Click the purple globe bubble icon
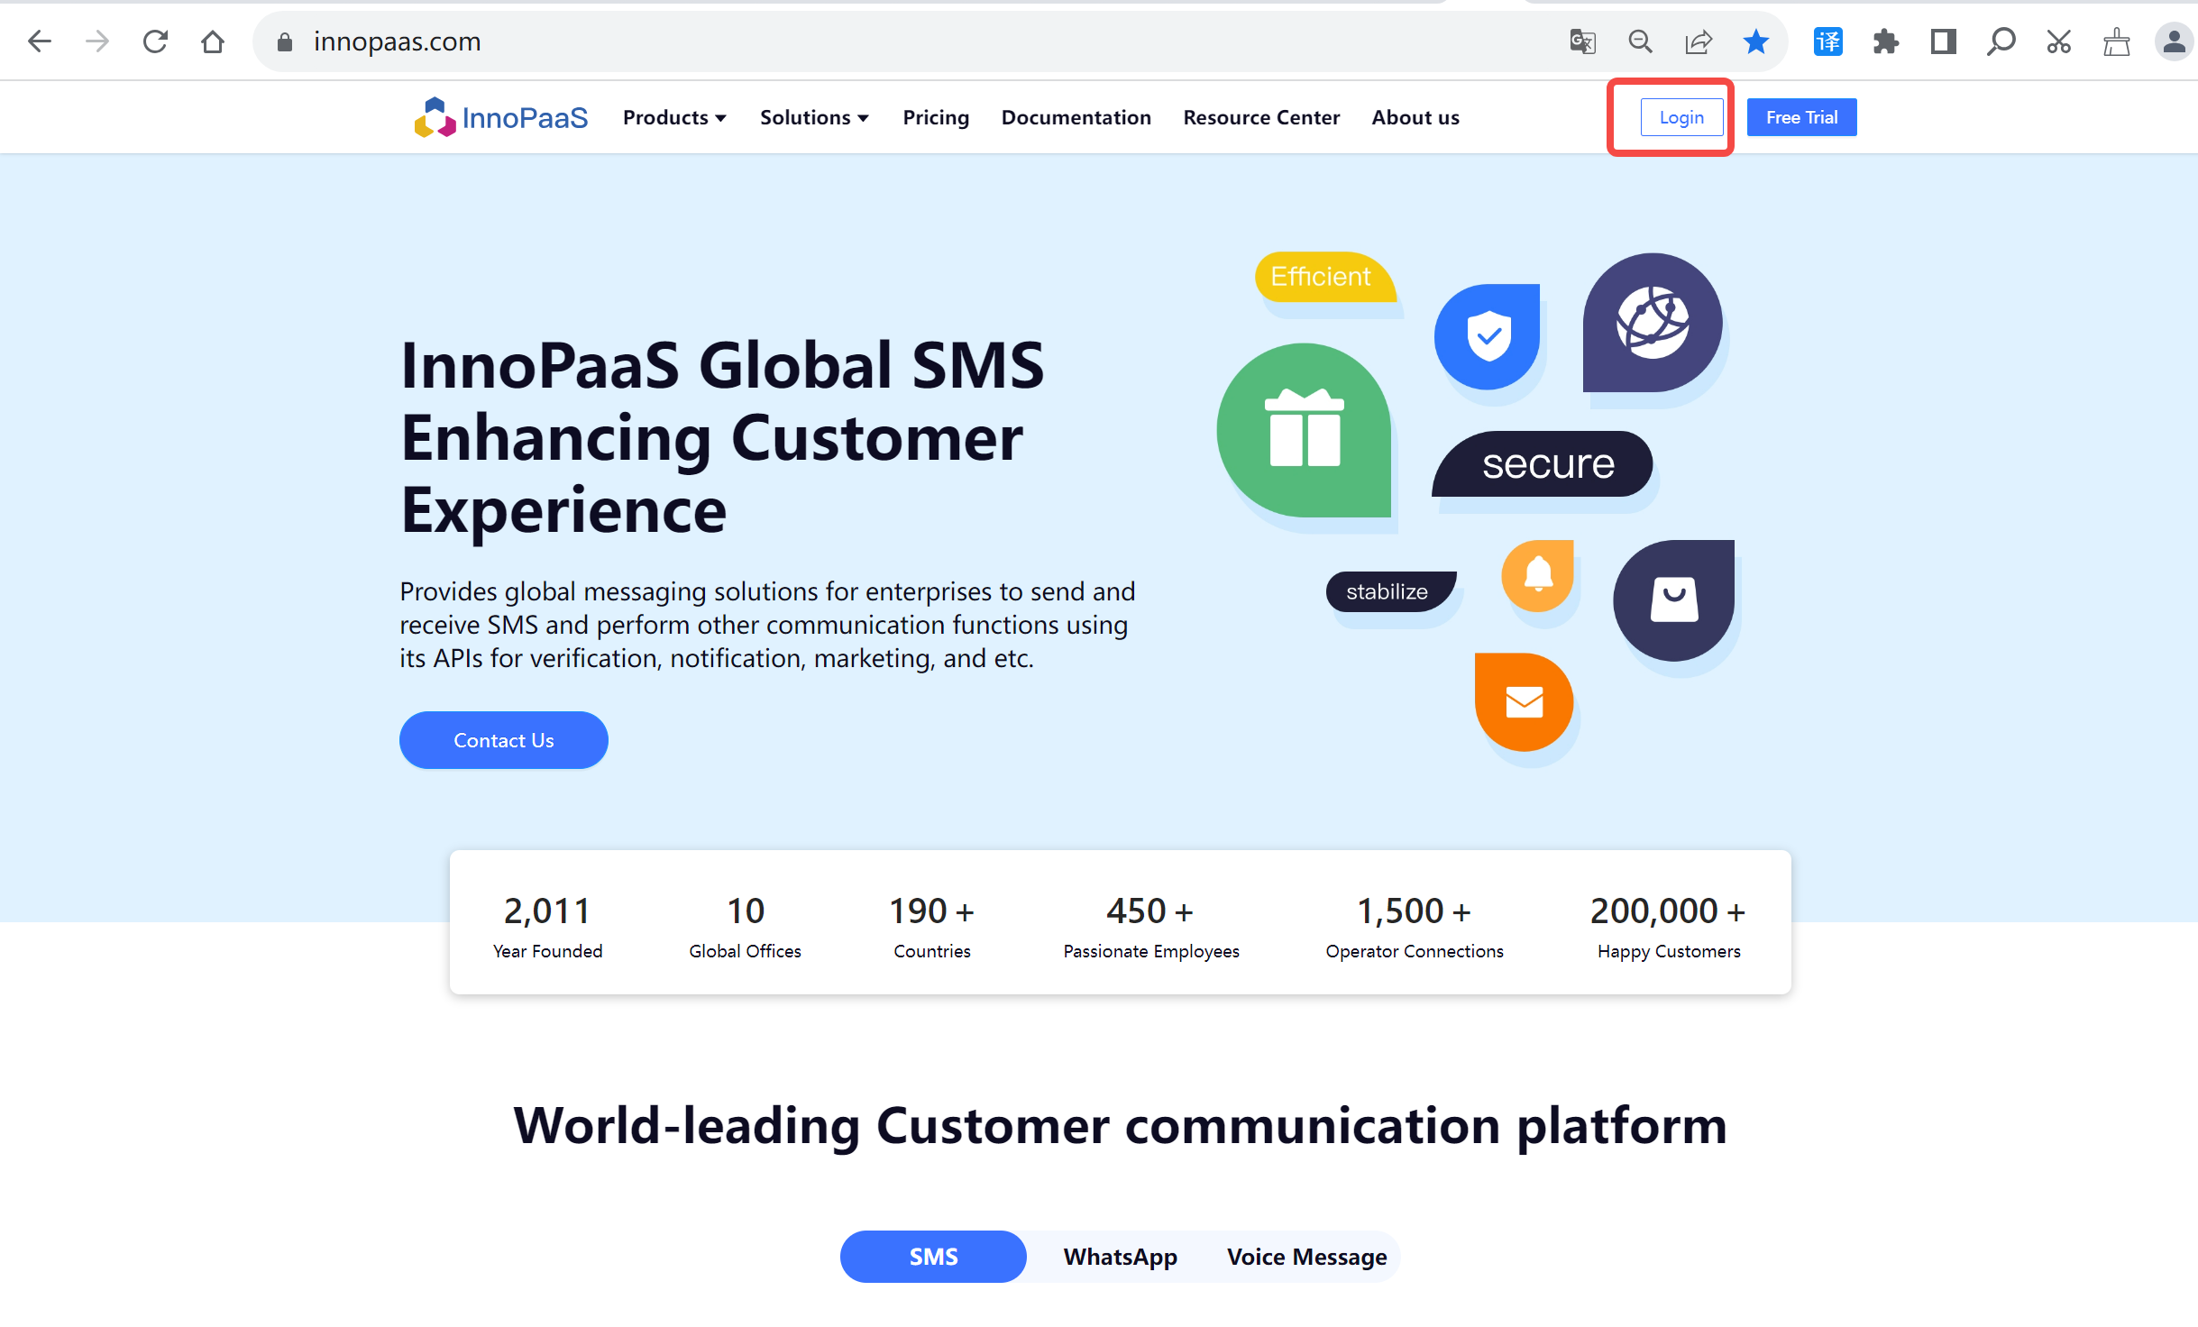Viewport: 2198px width, 1327px height. pos(1653,322)
